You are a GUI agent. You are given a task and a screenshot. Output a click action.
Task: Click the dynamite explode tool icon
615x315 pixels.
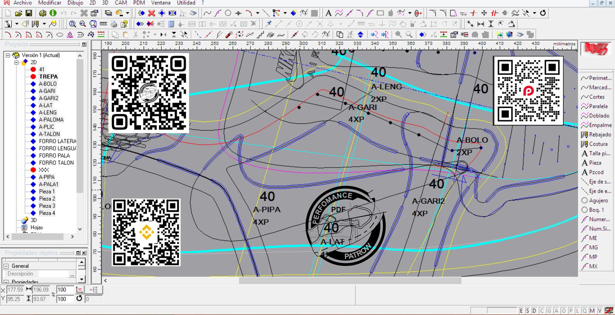pyautogui.click(x=230, y=34)
